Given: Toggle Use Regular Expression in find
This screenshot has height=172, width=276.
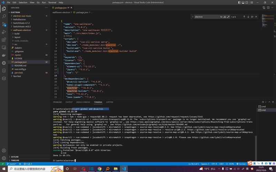Looking at the screenshot, I should point(228,17).
